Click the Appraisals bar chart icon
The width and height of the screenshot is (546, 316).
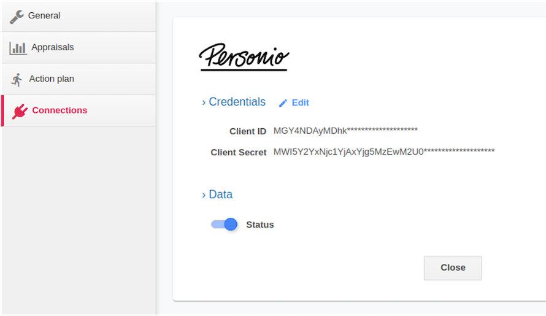[x=18, y=48]
